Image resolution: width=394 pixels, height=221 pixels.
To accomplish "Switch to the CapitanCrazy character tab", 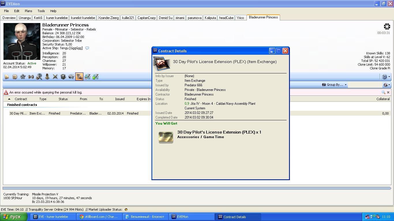I will point(146,18).
